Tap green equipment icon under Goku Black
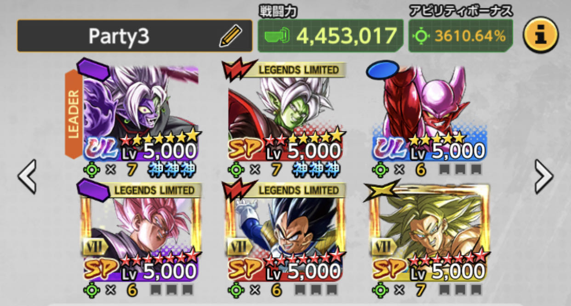571x306 pixels. click(91, 290)
